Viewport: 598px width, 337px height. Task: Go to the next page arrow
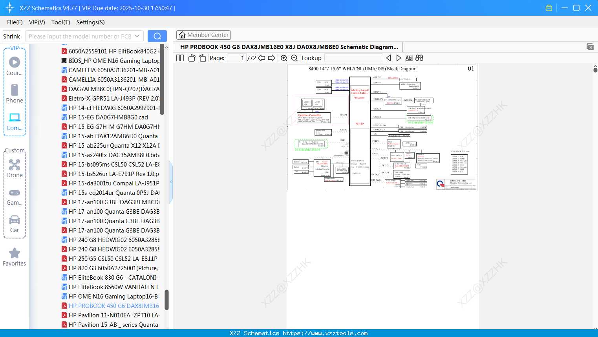point(272,58)
